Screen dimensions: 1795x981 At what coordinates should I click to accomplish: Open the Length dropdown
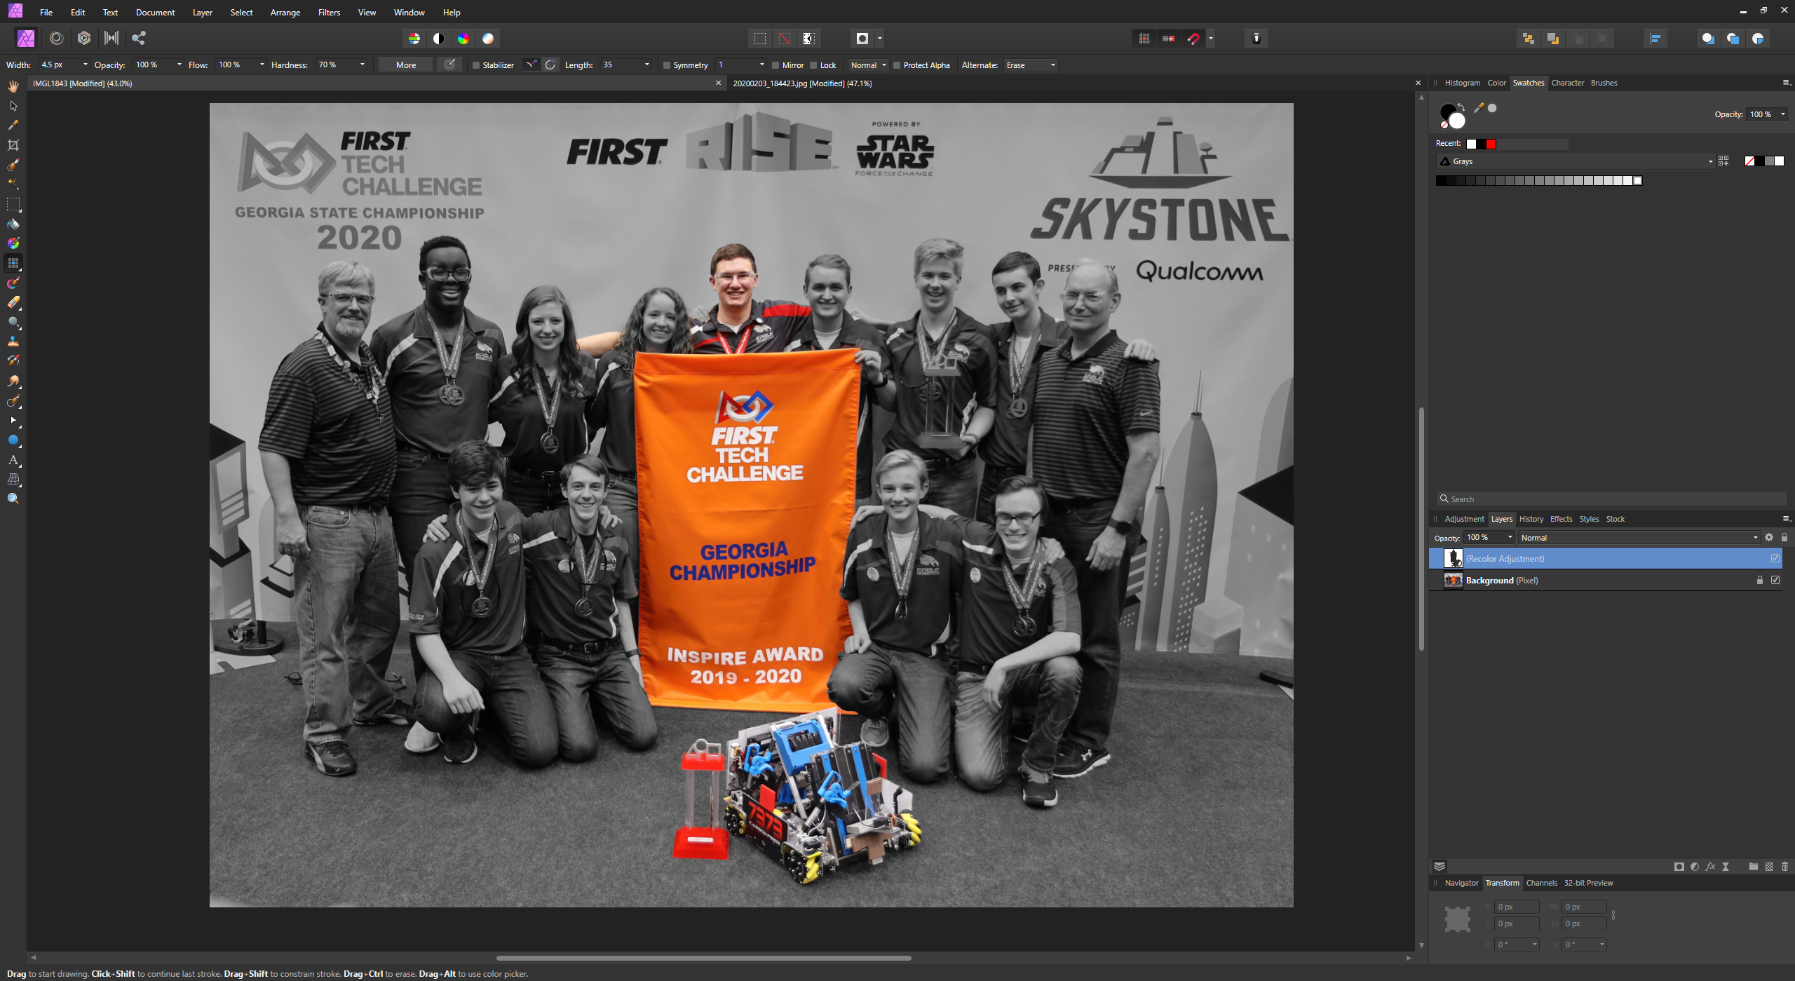coord(646,65)
